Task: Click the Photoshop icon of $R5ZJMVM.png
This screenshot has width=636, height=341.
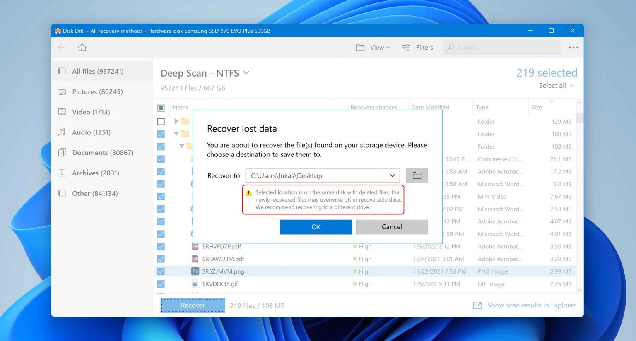Action: point(195,271)
